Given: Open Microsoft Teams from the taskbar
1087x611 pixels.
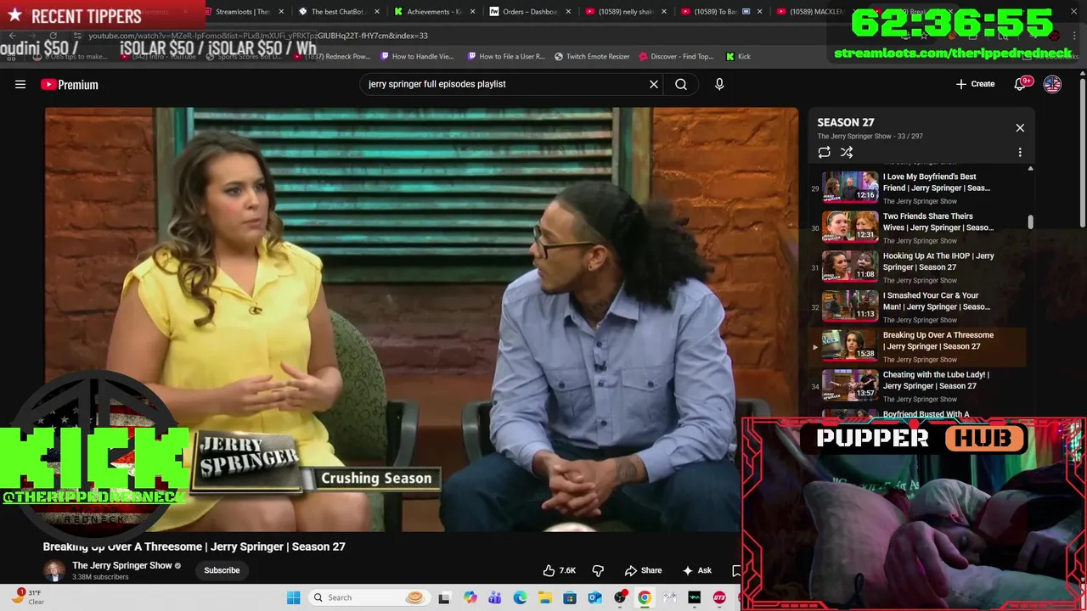Looking at the screenshot, I should tap(494, 597).
